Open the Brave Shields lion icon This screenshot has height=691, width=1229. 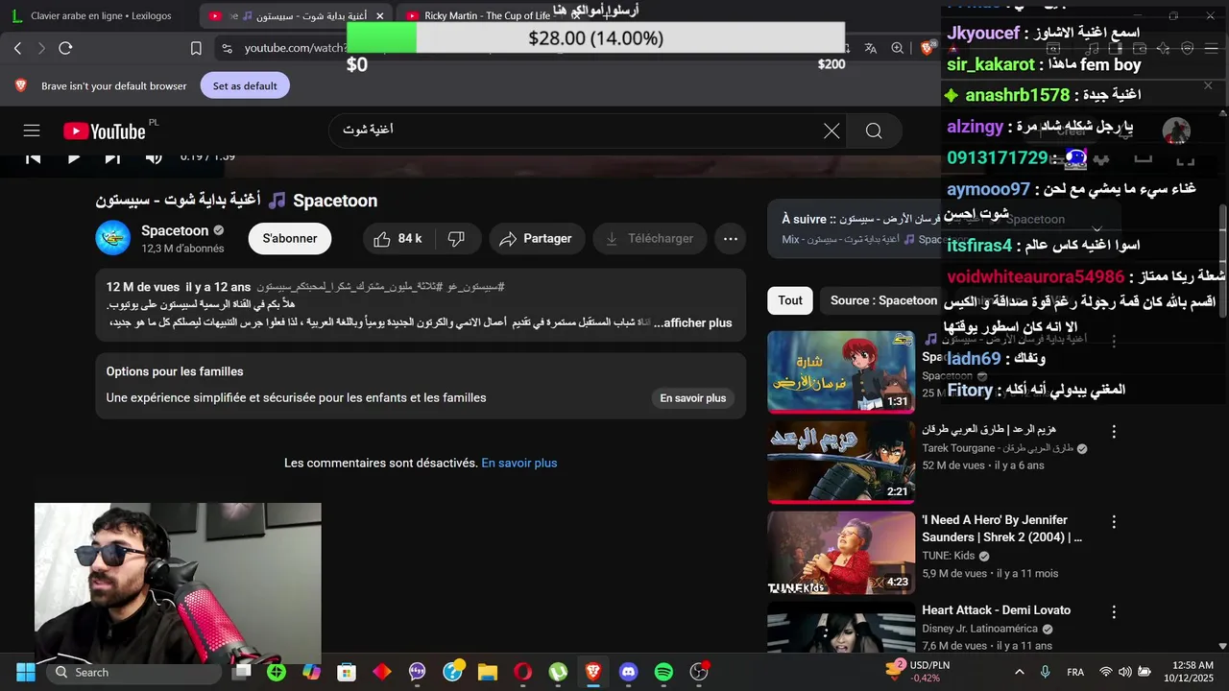click(928, 48)
